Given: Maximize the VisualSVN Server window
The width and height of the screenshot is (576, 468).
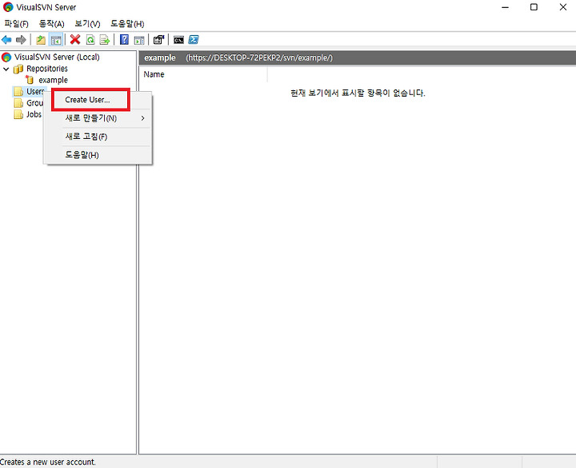Looking at the screenshot, I should coord(534,7).
